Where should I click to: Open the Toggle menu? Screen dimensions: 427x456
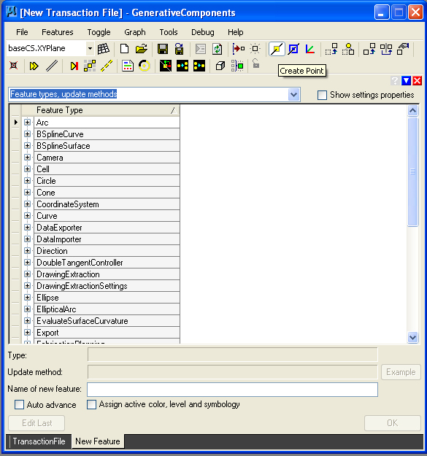(99, 32)
